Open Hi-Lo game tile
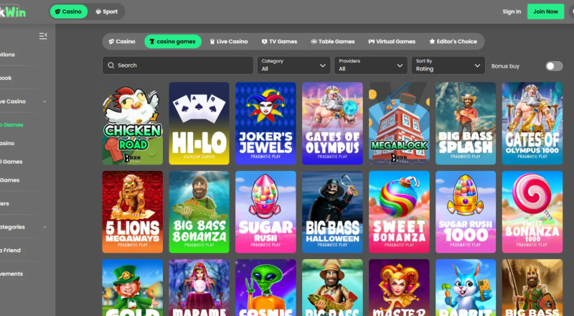The image size is (574, 316). point(199,124)
